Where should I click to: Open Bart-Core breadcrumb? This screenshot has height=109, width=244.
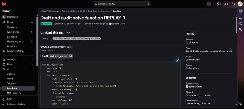92,11
